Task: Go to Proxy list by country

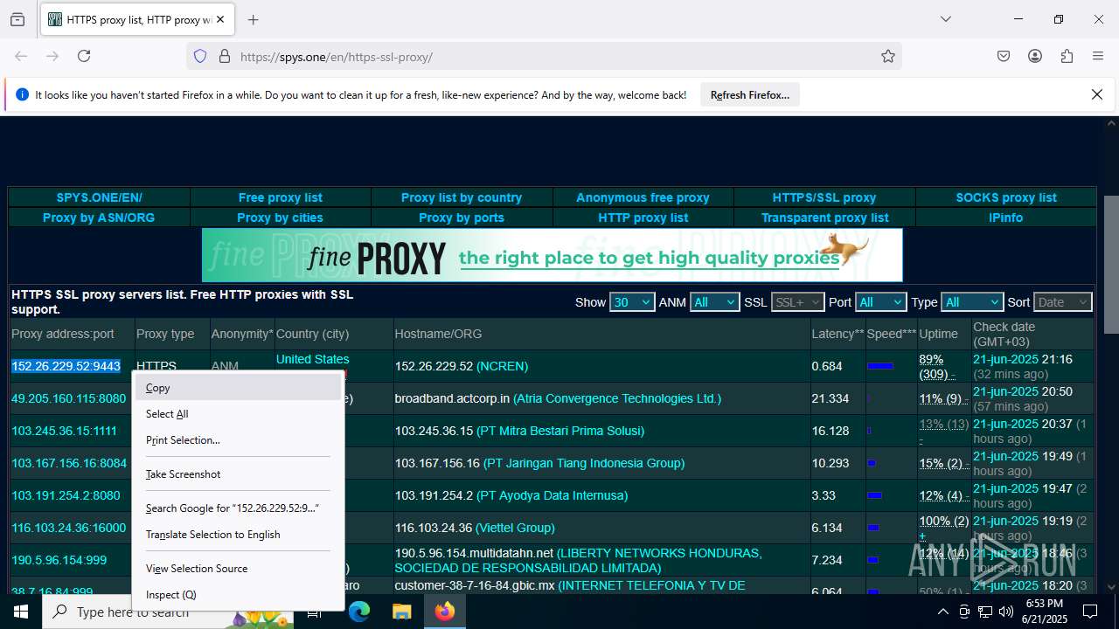Action: [x=462, y=197]
